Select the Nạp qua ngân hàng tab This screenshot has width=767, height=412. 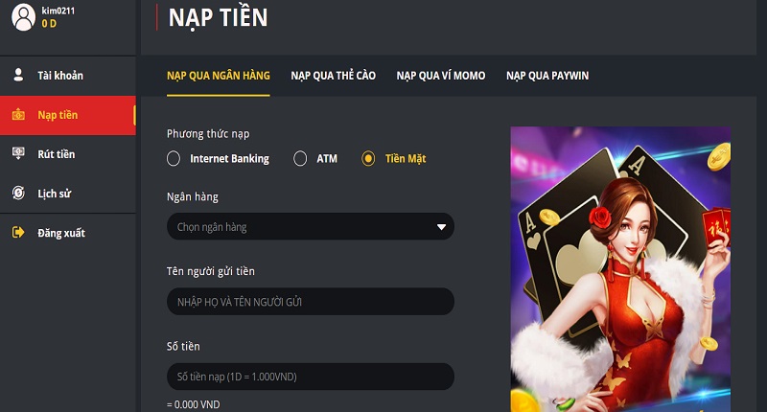coord(219,76)
